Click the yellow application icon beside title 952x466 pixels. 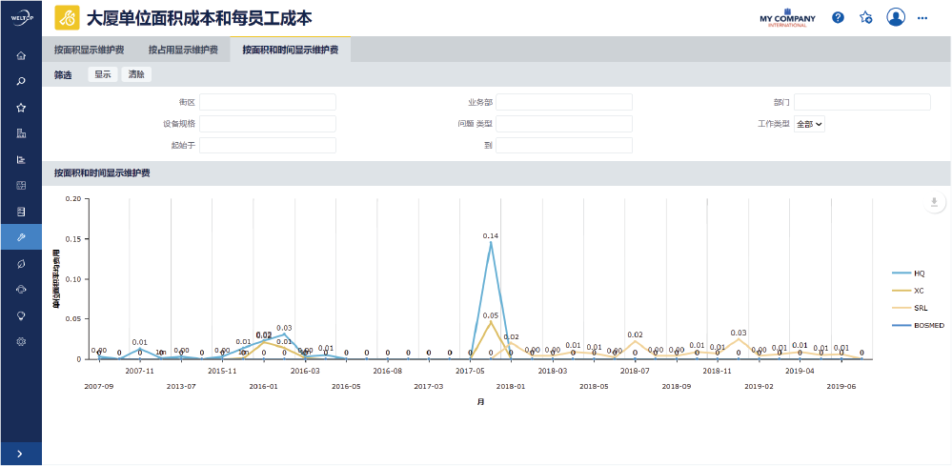coord(68,18)
